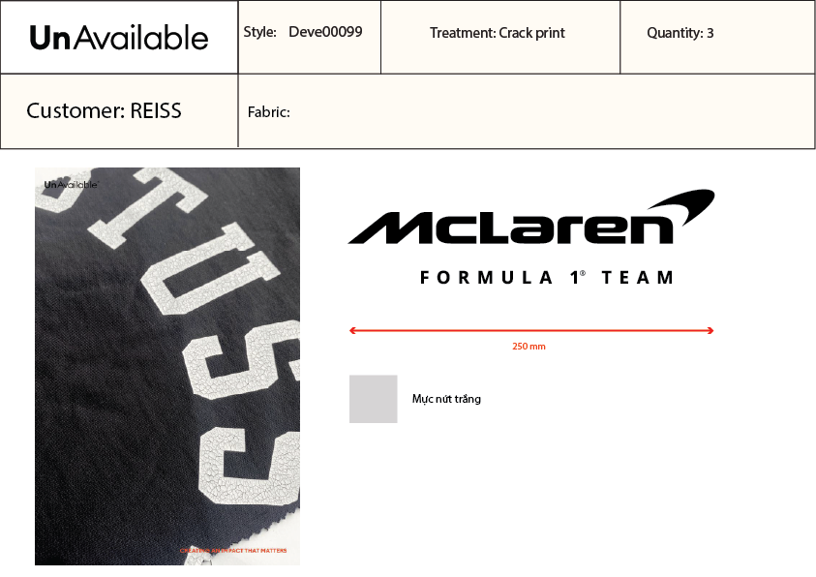
Task: Click the right arrowhead of the dimension line
Action: click(x=710, y=330)
